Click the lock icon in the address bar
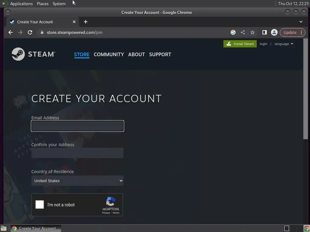This screenshot has width=310, height=232. coord(42,32)
